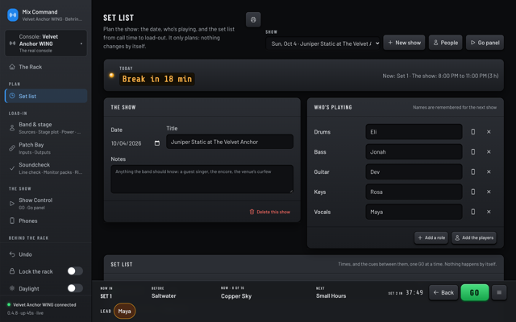Open the date picker calendar icon
This screenshot has height=322, width=516.
click(157, 143)
